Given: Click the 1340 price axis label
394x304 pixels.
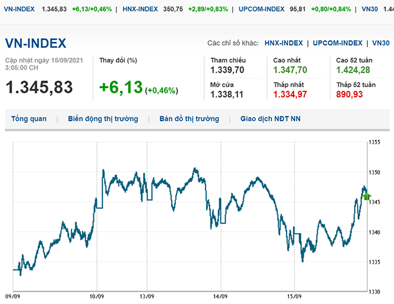Looking at the screenshot, I should coord(375,232).
